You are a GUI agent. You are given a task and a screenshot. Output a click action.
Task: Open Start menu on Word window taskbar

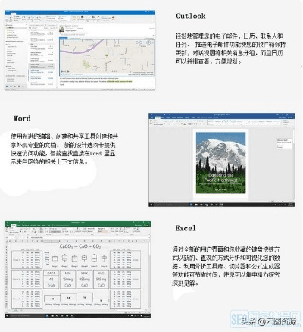point(151,205)
